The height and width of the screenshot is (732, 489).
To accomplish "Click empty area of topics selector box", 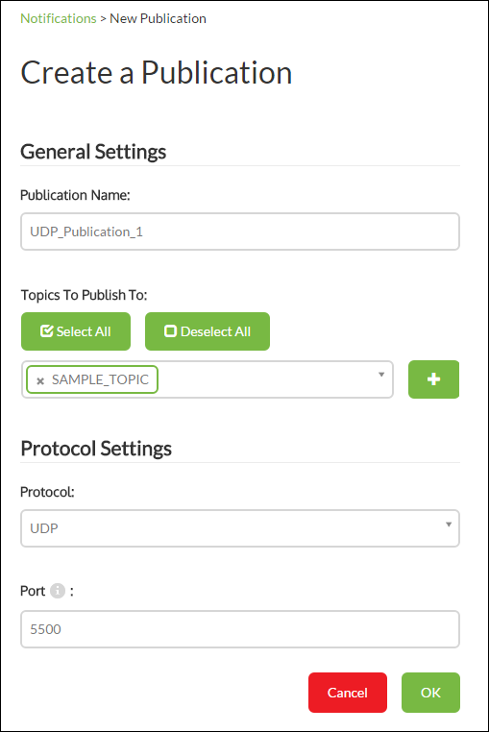I will click(266, 379).
